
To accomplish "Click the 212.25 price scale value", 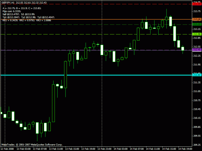I will pos(197,56).
